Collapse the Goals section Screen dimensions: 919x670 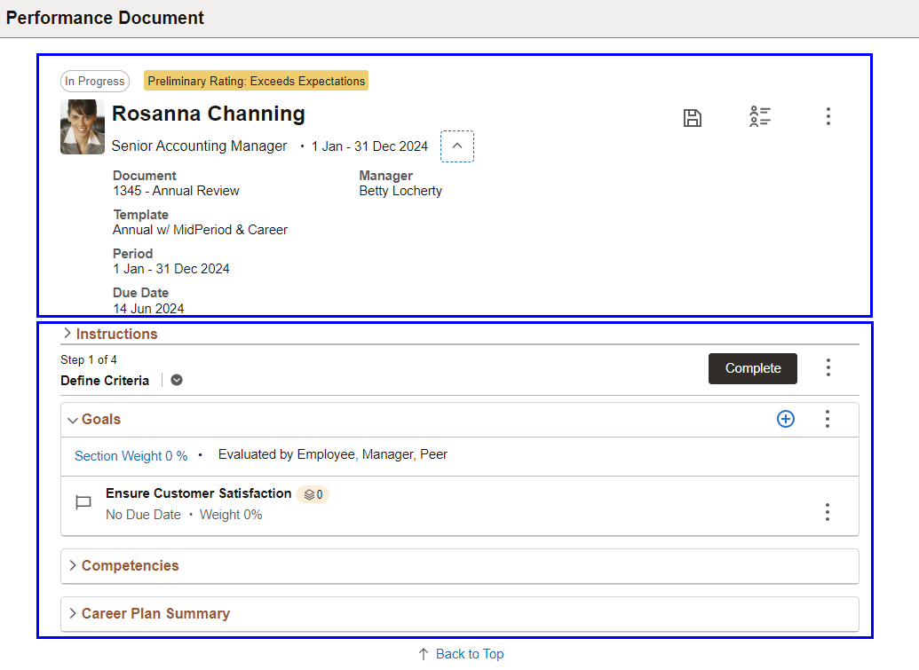coord(94,420)
